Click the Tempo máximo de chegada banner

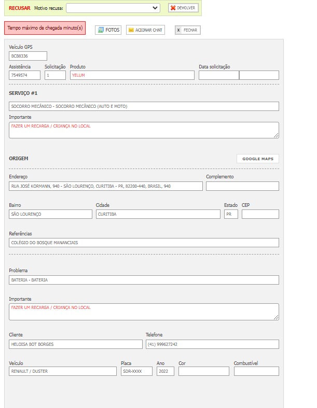(x=45, y=28)
